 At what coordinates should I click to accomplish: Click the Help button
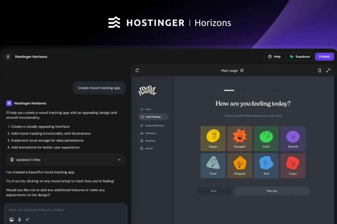point(274,57)
